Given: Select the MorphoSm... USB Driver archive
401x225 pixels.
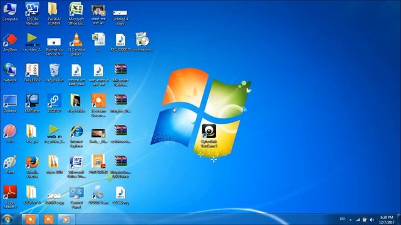Looking at the screenshot, I should click(x=120, y=167).
